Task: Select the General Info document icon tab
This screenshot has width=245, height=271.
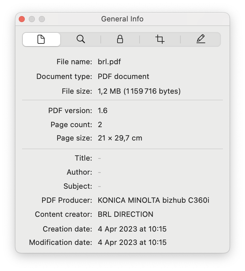Action: 41,39
